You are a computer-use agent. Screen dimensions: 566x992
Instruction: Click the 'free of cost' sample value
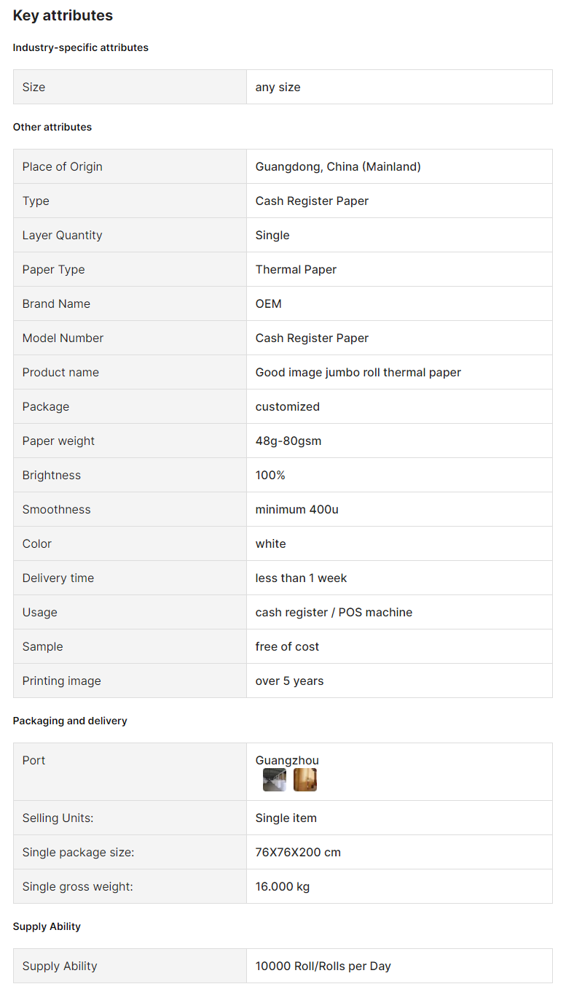tap(287, 646)
